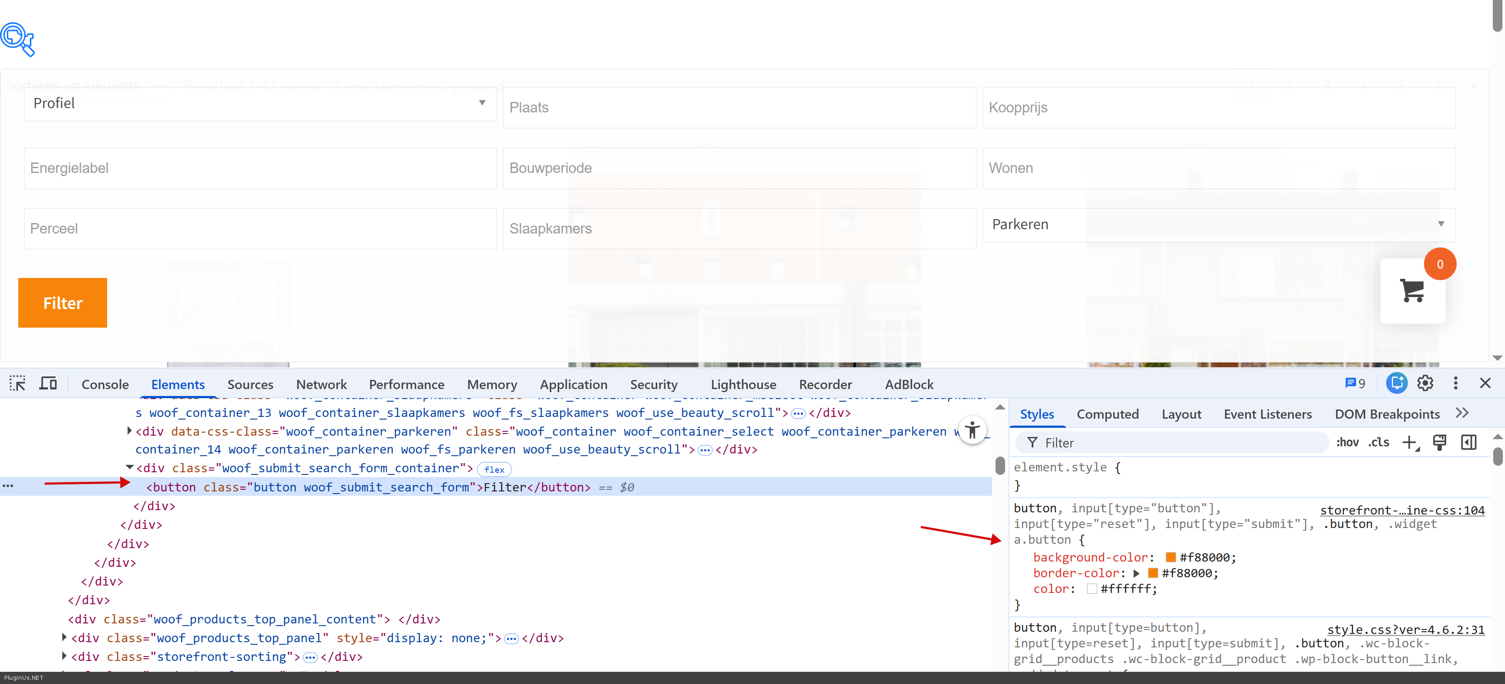
Task: Toggle device toolbar icon
Action: pos(48,383)
